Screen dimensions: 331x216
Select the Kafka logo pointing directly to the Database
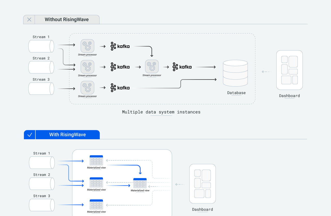(x=182, y=67)
